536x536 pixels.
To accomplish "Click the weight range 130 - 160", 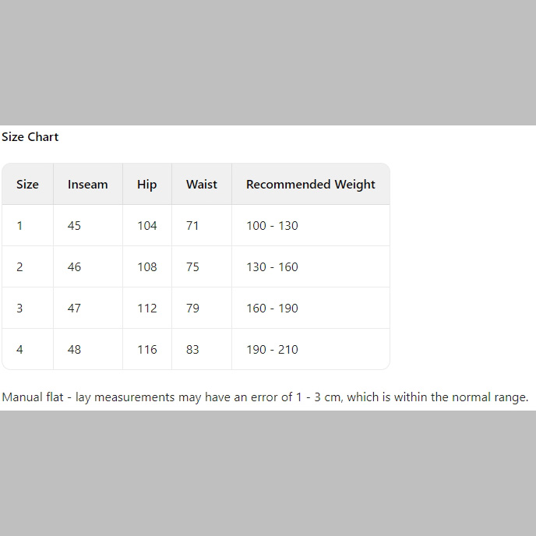I will [x=272, y=267].
